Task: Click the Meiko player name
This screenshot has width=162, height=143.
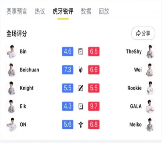Action: (135, 124)
